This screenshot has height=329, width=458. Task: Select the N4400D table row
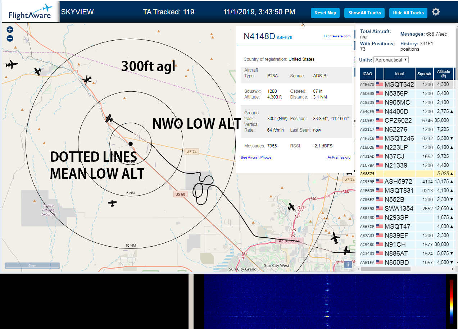pyautogui.click(x=407, y=111)
